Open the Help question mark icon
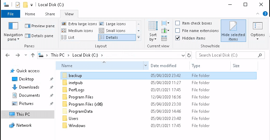Screen dimensions: 270x140 pyautogui.click(x=265, y=14)
